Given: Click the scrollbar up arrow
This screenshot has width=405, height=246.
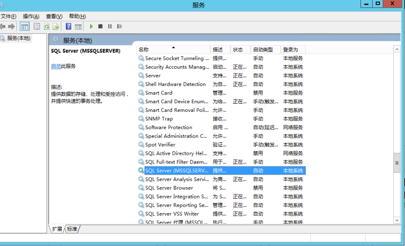Looking at the screenshot, I should [397, 49].
